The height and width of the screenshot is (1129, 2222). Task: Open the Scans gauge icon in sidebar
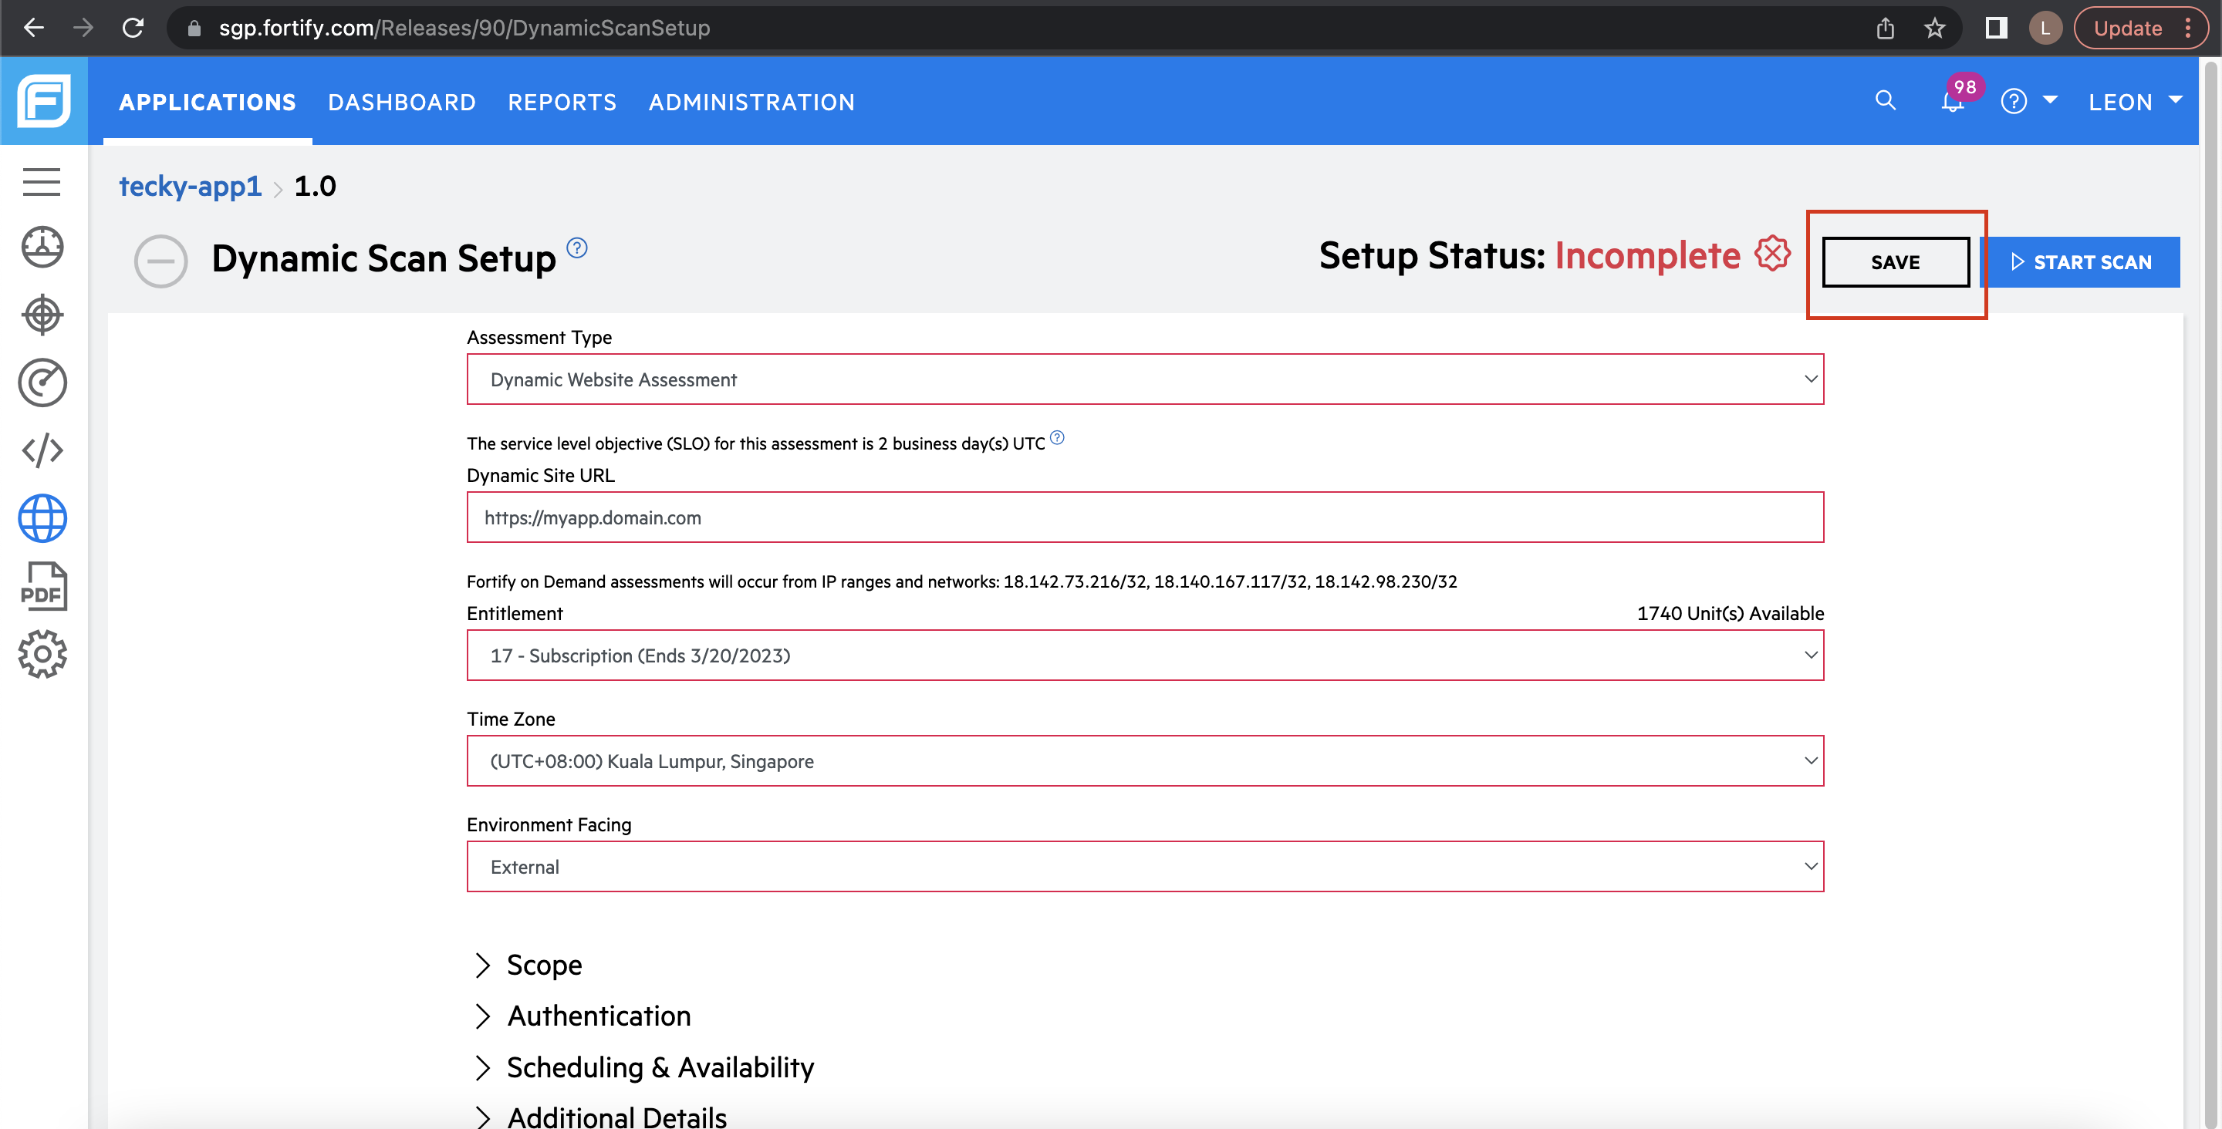tap(42, 382)
